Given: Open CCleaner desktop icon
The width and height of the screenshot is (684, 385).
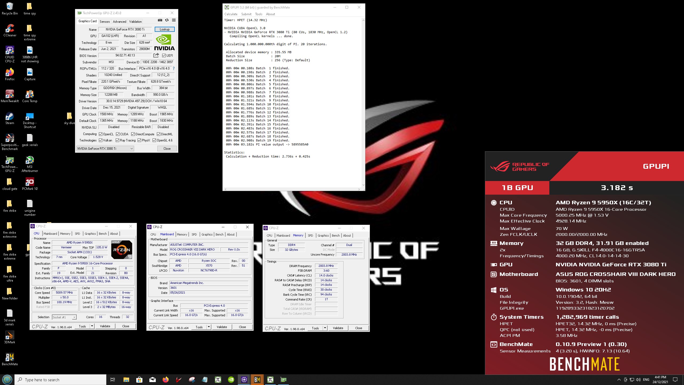Looking at the screenshot, I should tap(10, 30).
